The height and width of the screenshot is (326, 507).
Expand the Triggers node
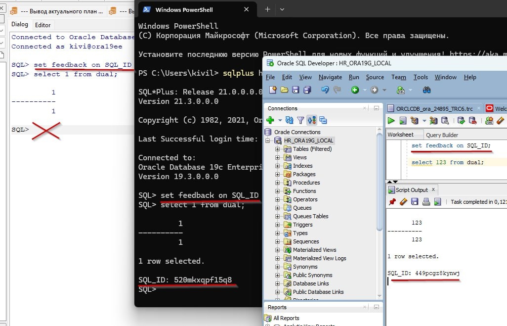click(277, 225)
